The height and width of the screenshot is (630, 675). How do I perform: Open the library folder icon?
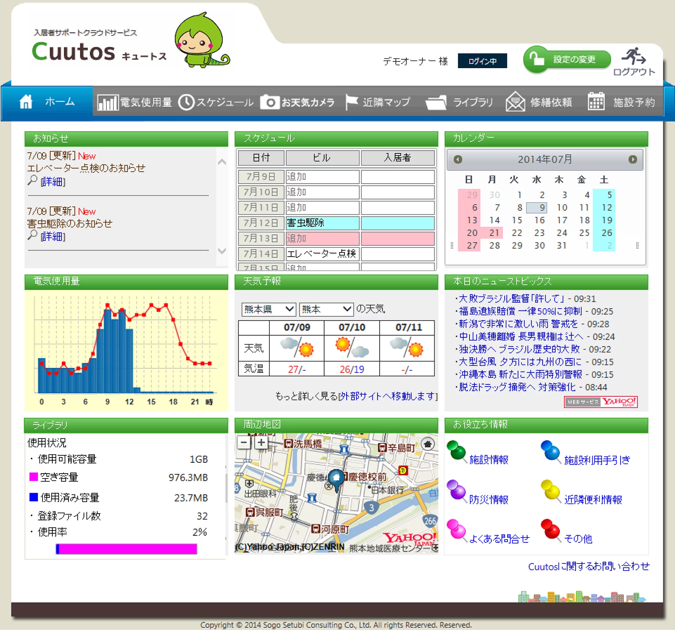[x=436, y=103]
